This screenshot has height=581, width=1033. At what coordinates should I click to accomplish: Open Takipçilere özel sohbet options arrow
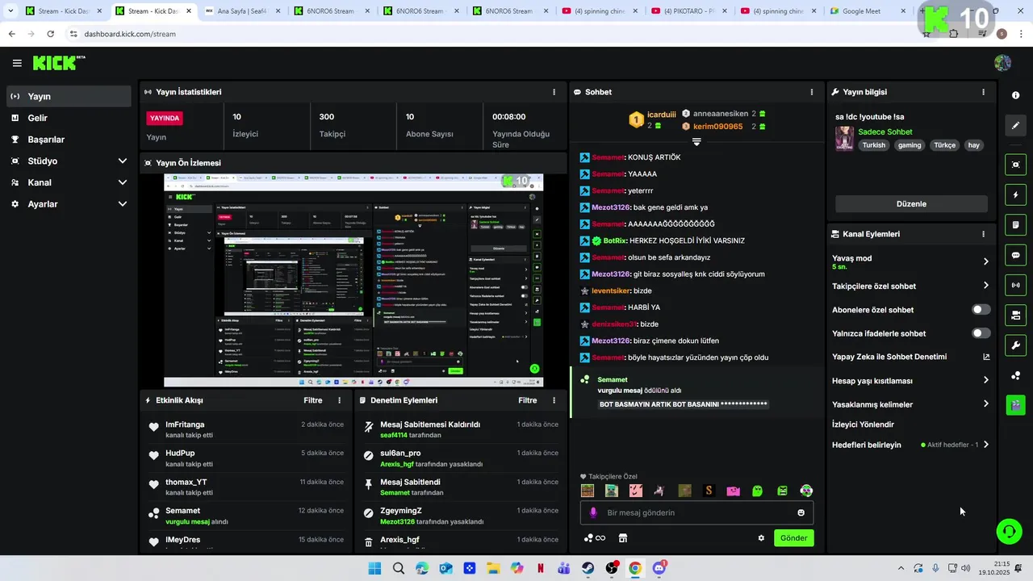tap(985, 286)
